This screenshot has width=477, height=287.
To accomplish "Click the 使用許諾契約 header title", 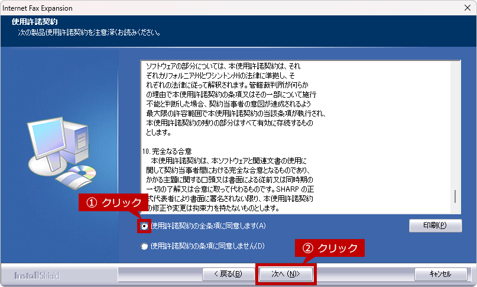I will point(34,22).
